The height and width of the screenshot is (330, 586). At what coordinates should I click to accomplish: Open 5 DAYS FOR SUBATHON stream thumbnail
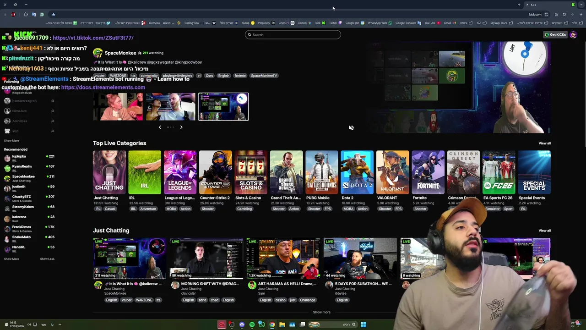[x=360, y=258]
